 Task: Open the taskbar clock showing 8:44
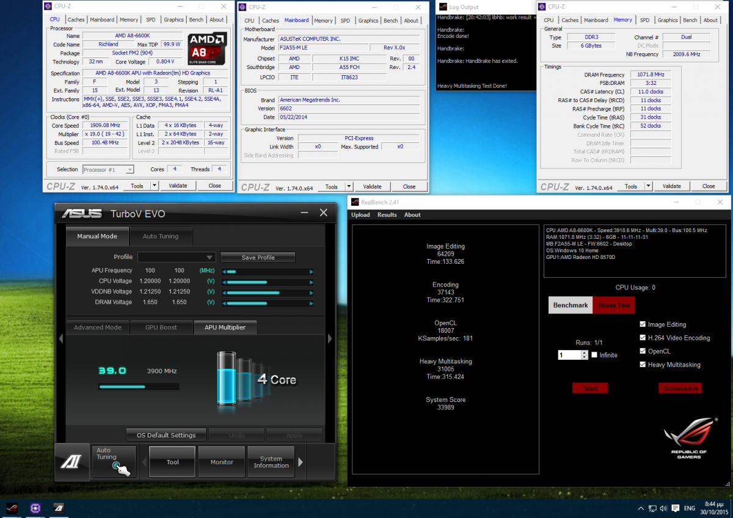pyautogui.click(x=714, y=508)
